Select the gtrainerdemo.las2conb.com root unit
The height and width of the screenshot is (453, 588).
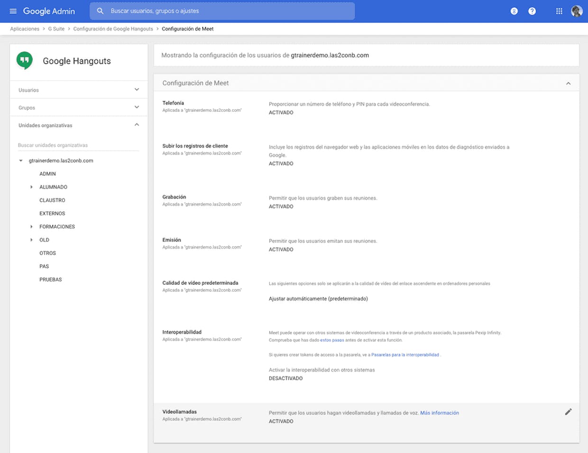coord(61,161)
